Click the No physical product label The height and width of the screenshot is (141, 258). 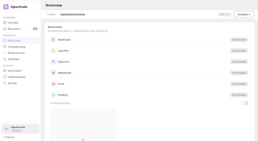pos(60,103)
